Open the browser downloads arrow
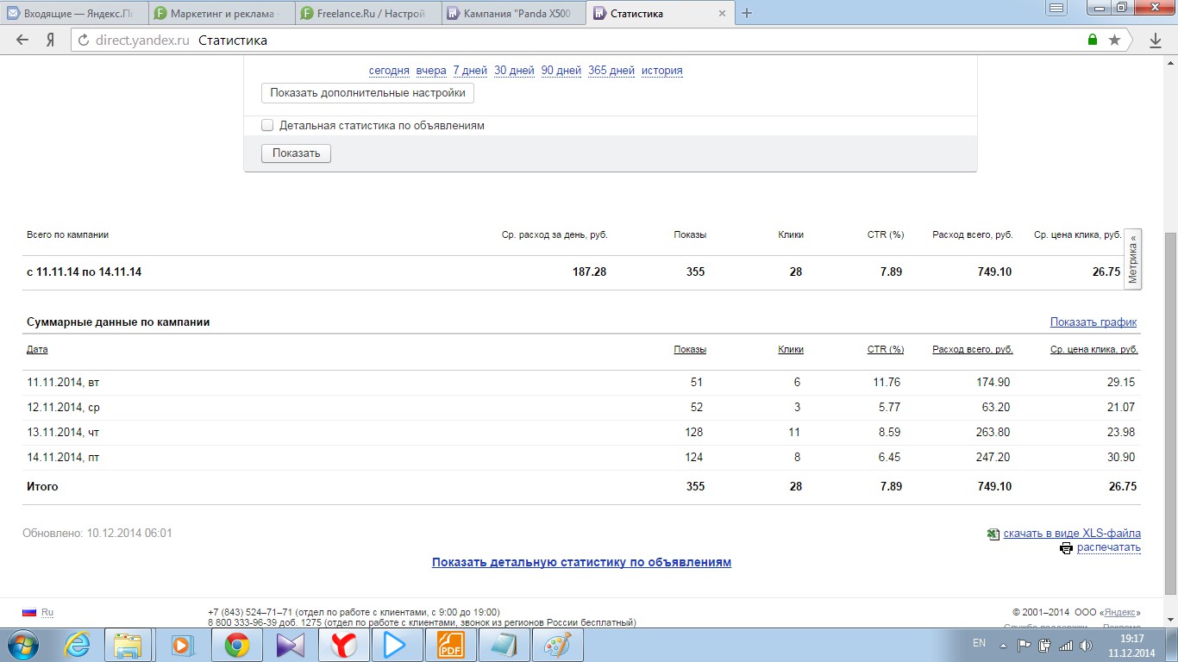 1156,41
